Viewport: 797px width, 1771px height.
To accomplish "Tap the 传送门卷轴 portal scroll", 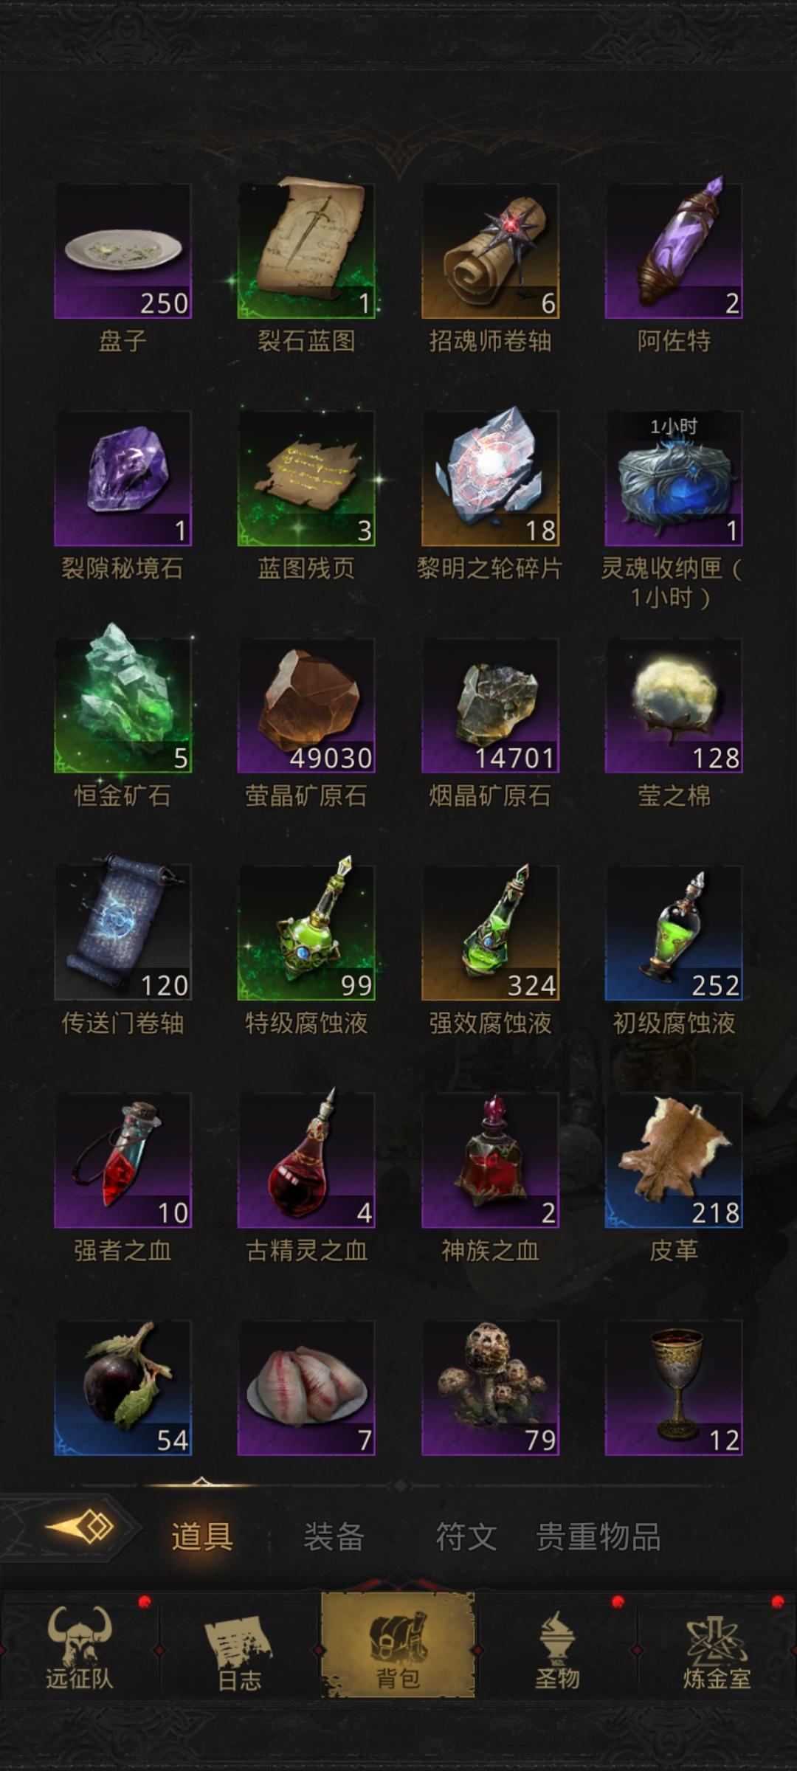I will 123,933.
